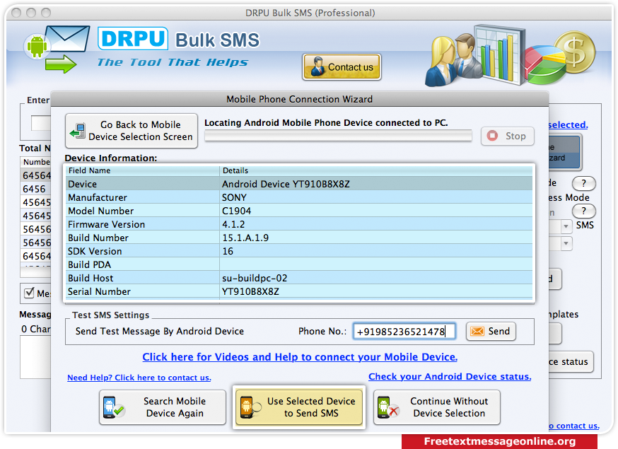Select the Device row in Device Information
Screen dimensions: 618x449
coord(299,184)
